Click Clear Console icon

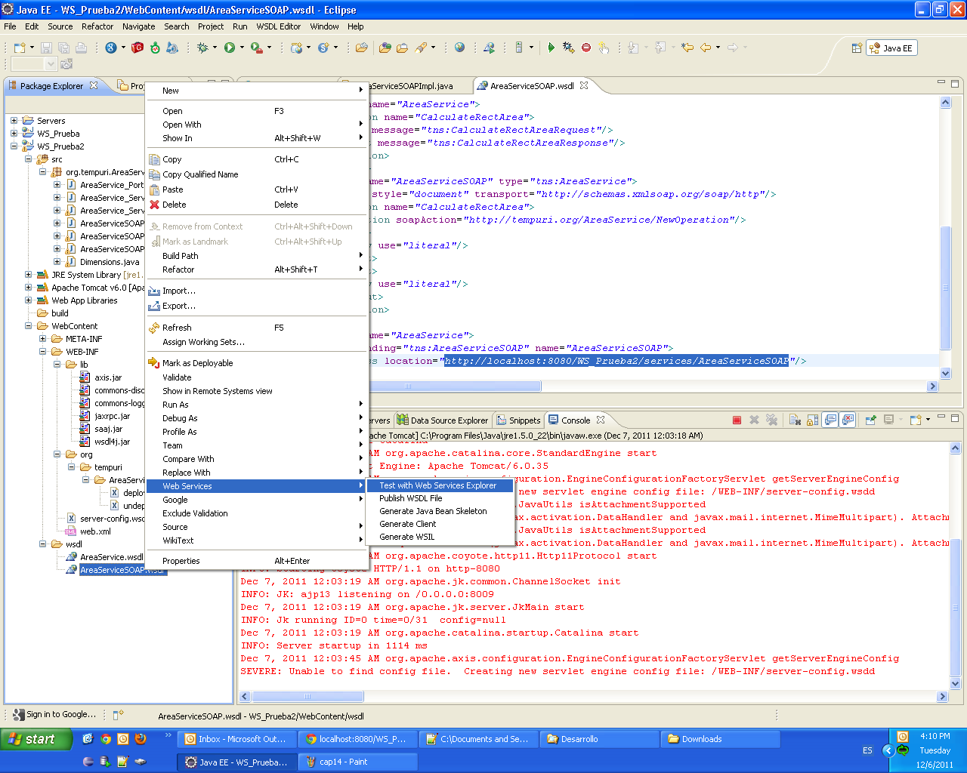(x=794, y=420)
